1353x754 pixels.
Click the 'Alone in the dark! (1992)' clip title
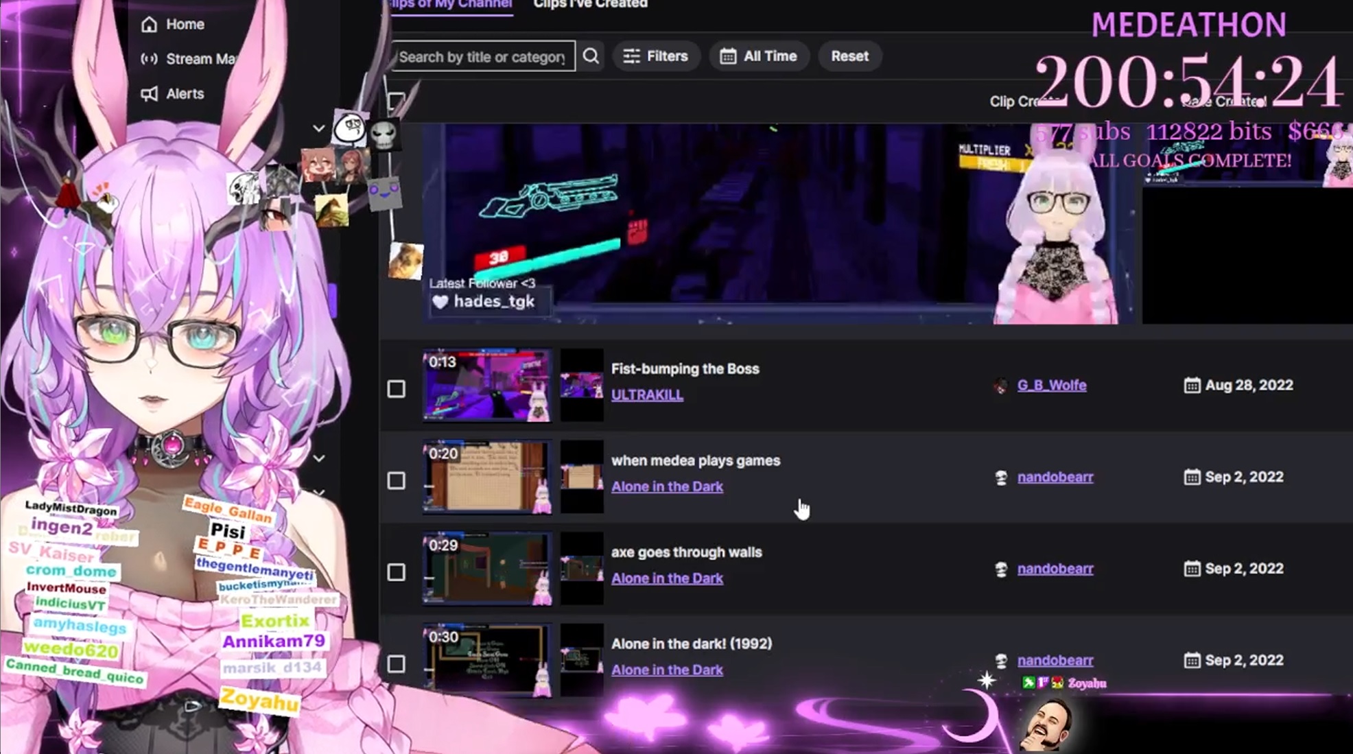tap(692, 644)
